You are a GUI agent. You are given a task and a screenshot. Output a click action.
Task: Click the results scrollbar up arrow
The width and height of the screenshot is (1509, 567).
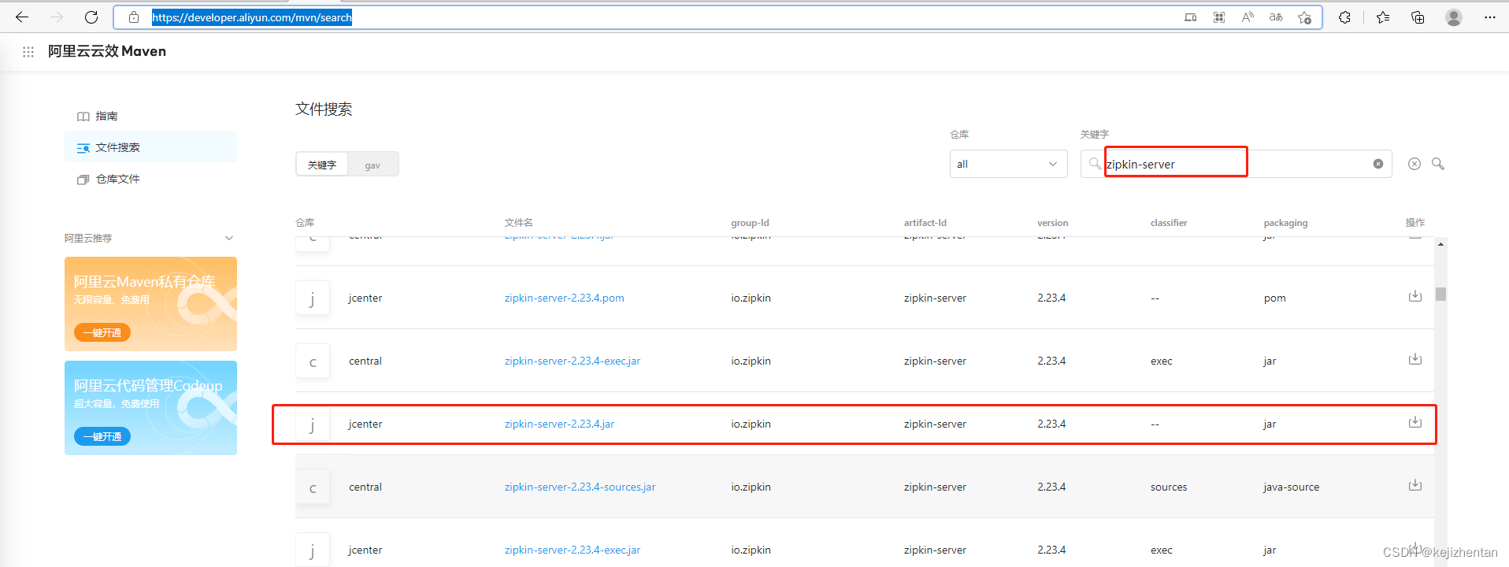(1440, 244)
